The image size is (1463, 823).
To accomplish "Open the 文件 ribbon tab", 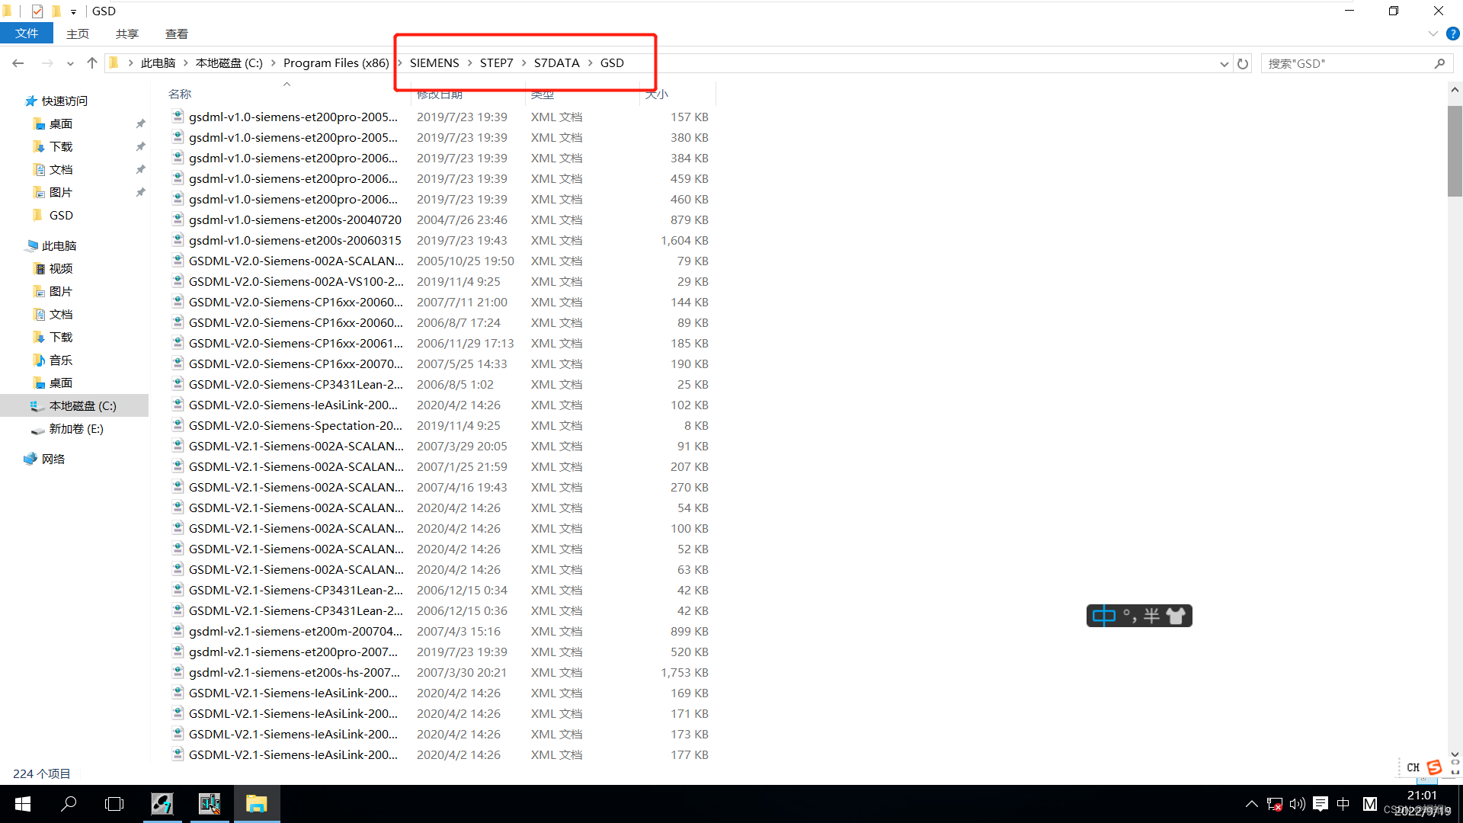I will [x=27, y=34].
